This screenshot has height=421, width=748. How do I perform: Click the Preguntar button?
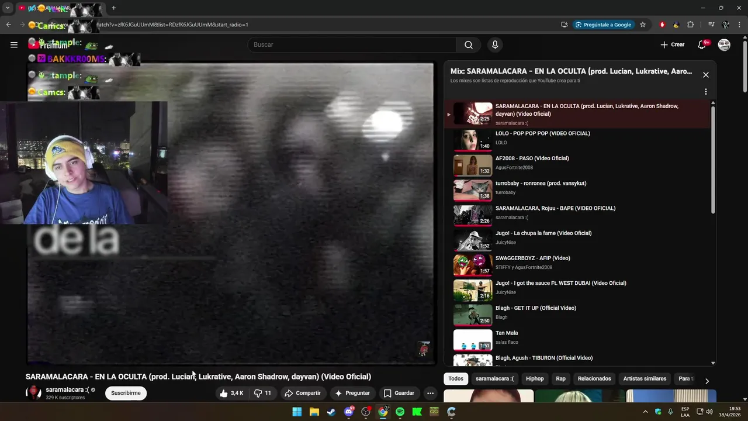pyautogui.click(x=352, y=393)
